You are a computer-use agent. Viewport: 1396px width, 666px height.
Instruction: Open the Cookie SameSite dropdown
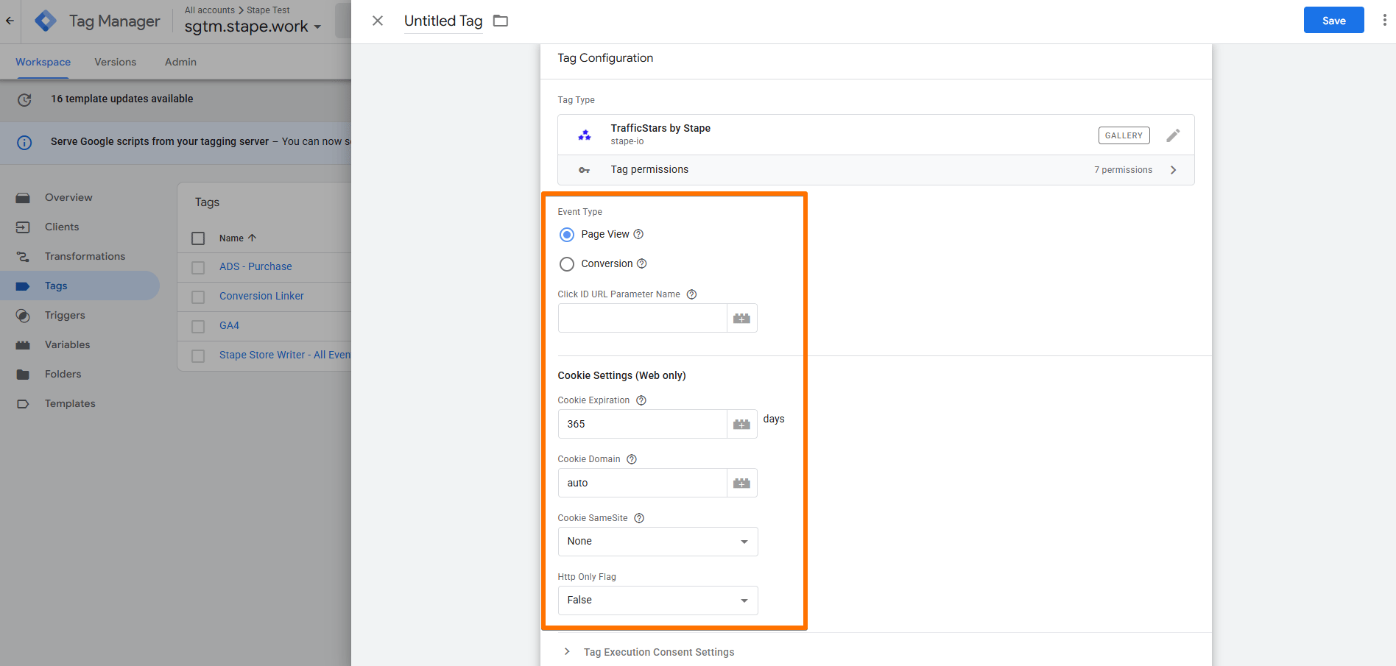click(658, 542)
